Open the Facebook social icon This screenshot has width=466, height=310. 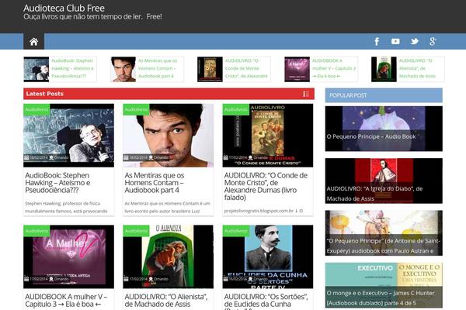pyautogui.click(x=377, y=42)
